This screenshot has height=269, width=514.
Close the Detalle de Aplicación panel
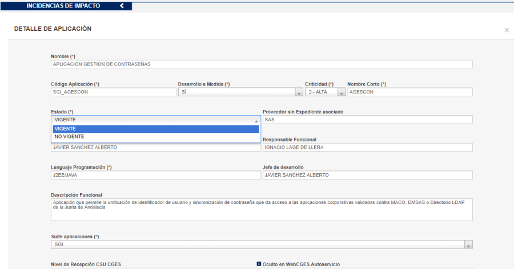pos(507,30)
